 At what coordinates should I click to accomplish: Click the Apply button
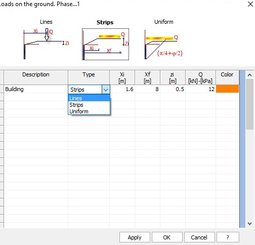click(x=135, y=237)
